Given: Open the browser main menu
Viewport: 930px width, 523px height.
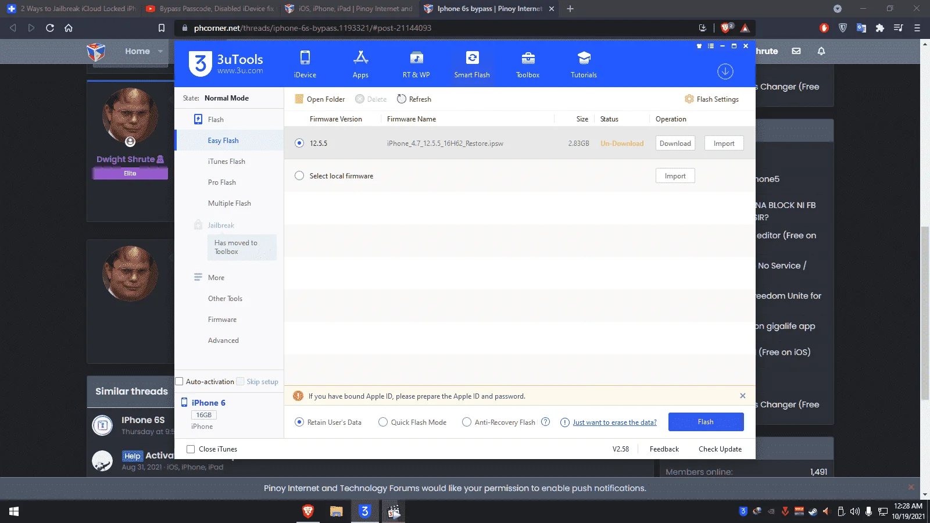Looking at the screenshot, I should 917,28.
